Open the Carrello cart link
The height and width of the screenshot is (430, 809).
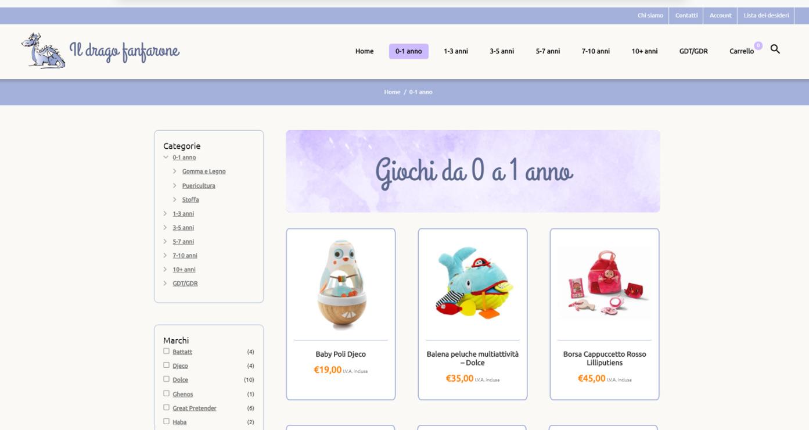tap(741, 51)
